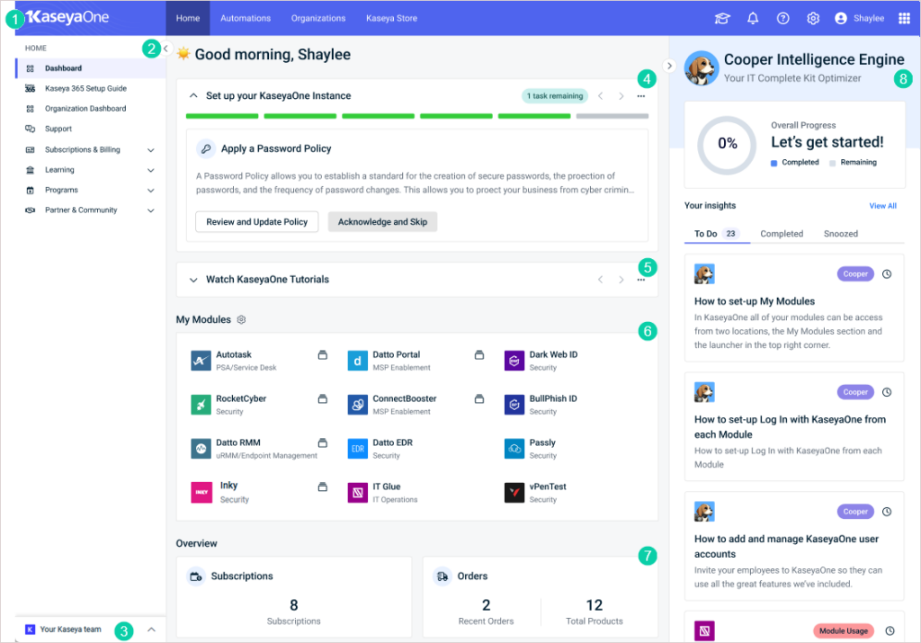Screen dimensions: 921x643
Task: Open the Subscriptions overview card
Action: [x=294, y=596]
